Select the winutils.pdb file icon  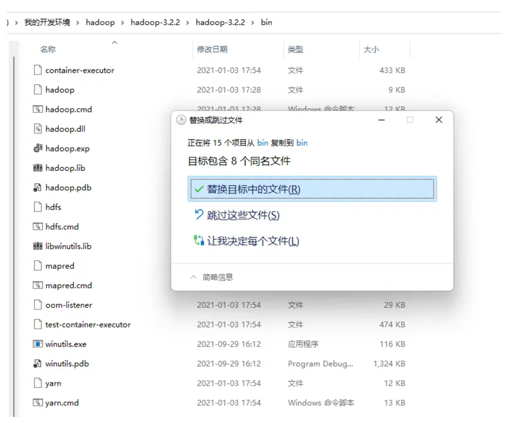tap(37, 364)
